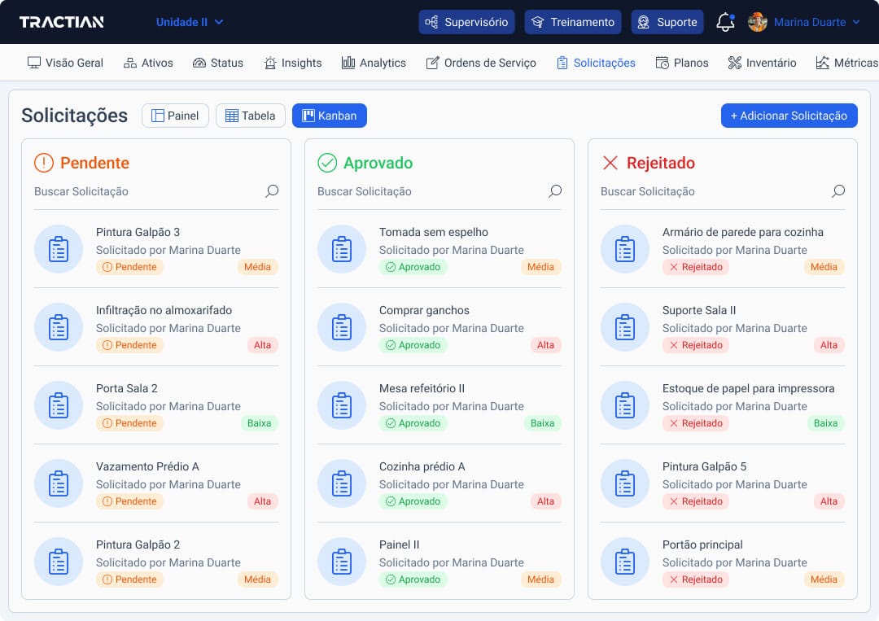Open the Planos tab
Image resolution: width=879 pixels, height=621 pixels.
pos(682,63)
